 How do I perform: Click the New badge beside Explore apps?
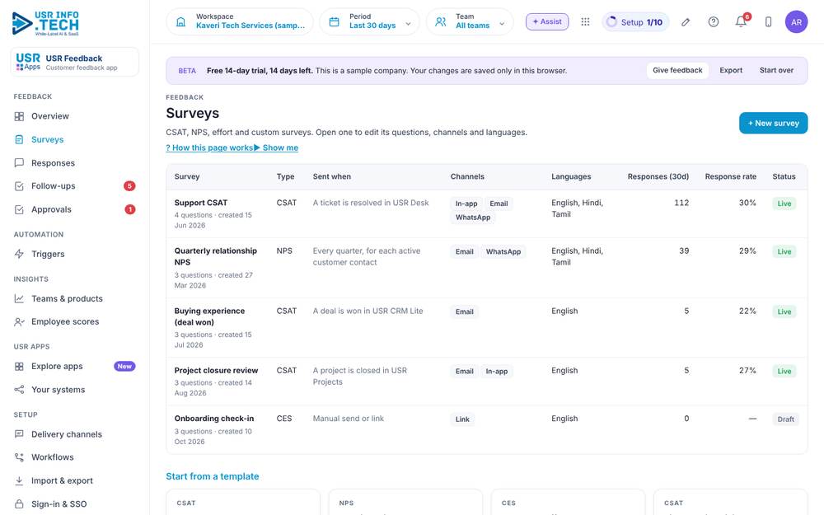[x=124, y=367]
